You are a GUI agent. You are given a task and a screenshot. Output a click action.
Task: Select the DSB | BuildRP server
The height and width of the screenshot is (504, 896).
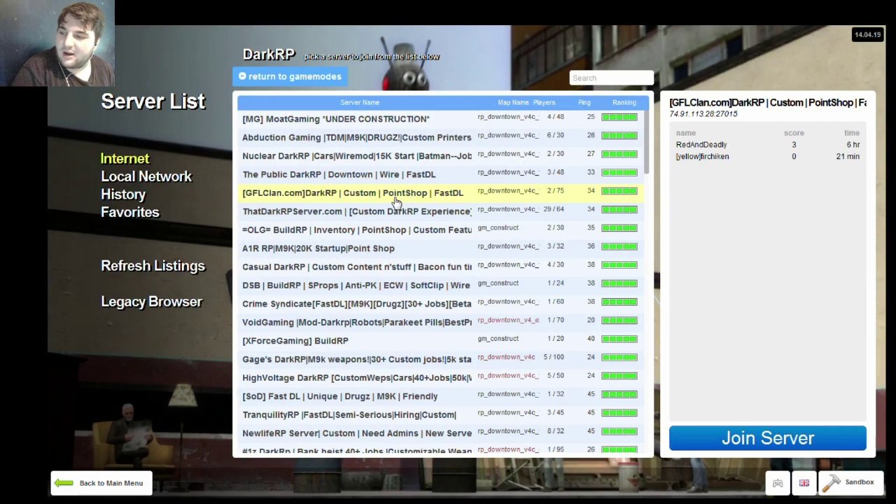[x=440, y=285]
